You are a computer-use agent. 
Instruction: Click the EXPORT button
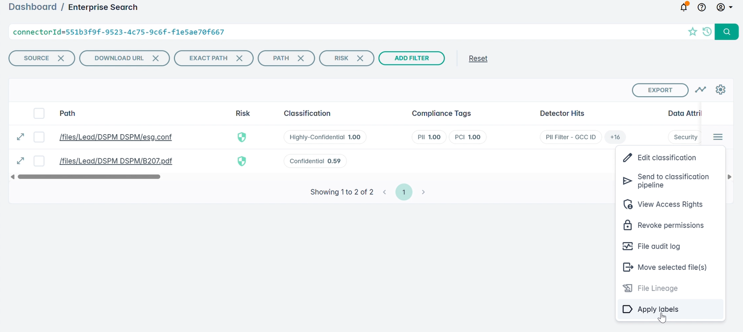(660, 90)
